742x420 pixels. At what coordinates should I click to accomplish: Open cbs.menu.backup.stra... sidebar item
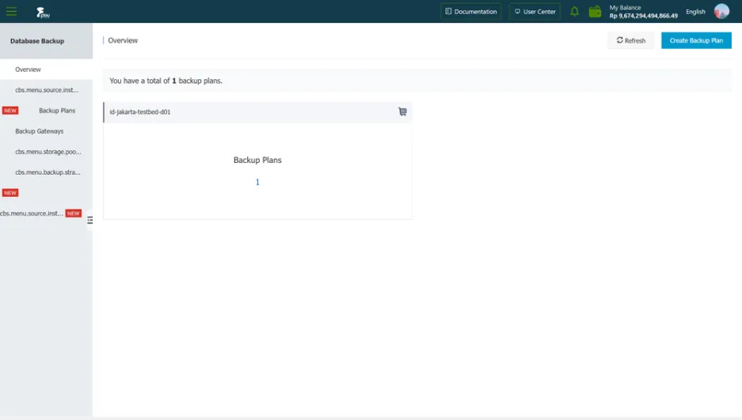(48, 172)
